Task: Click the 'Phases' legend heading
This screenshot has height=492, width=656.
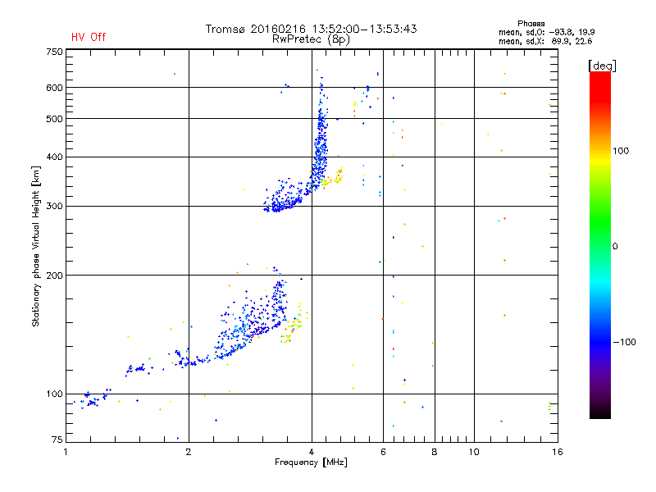Action: [x=531, y=24]
